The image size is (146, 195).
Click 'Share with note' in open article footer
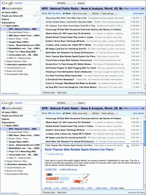77,188
